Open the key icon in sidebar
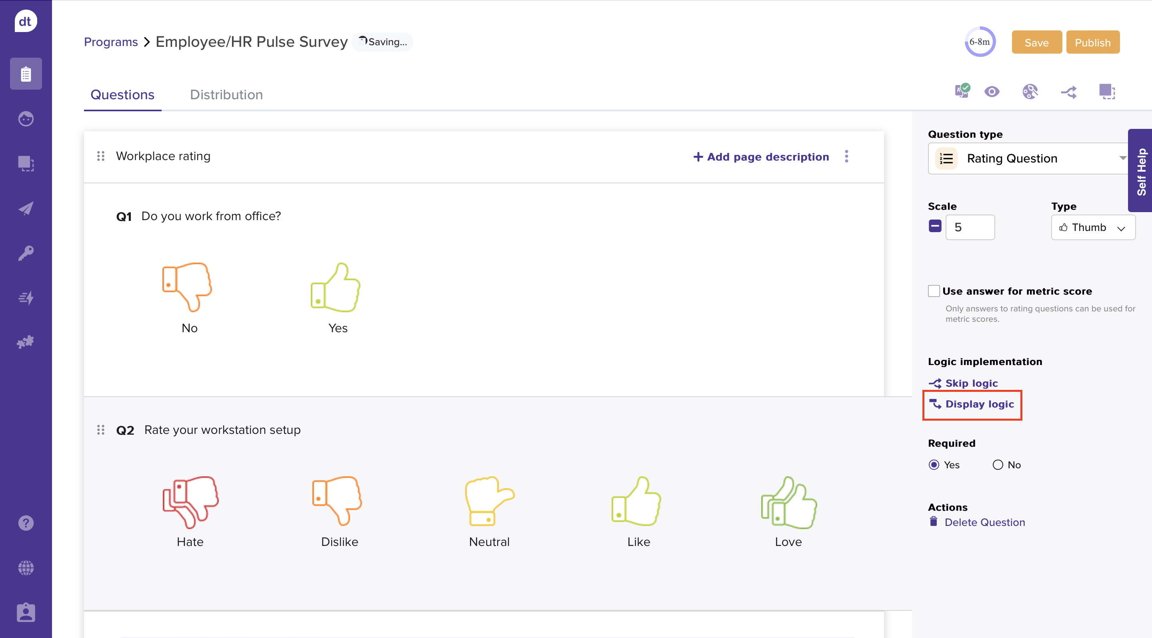 pos(26,253)
